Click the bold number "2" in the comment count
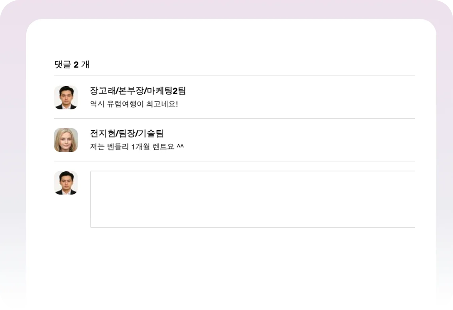453x310 pixels. (76, 65)
